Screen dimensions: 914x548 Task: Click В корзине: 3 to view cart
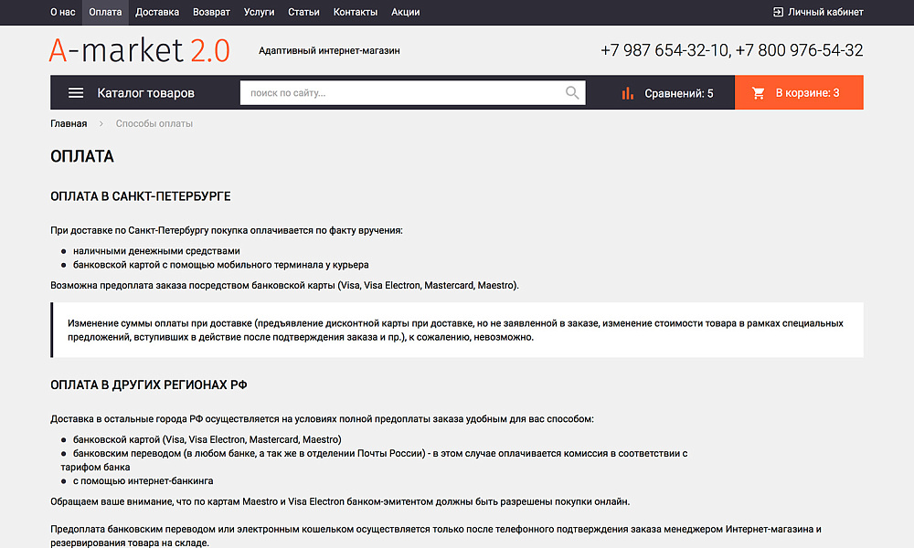coord(809,92)
